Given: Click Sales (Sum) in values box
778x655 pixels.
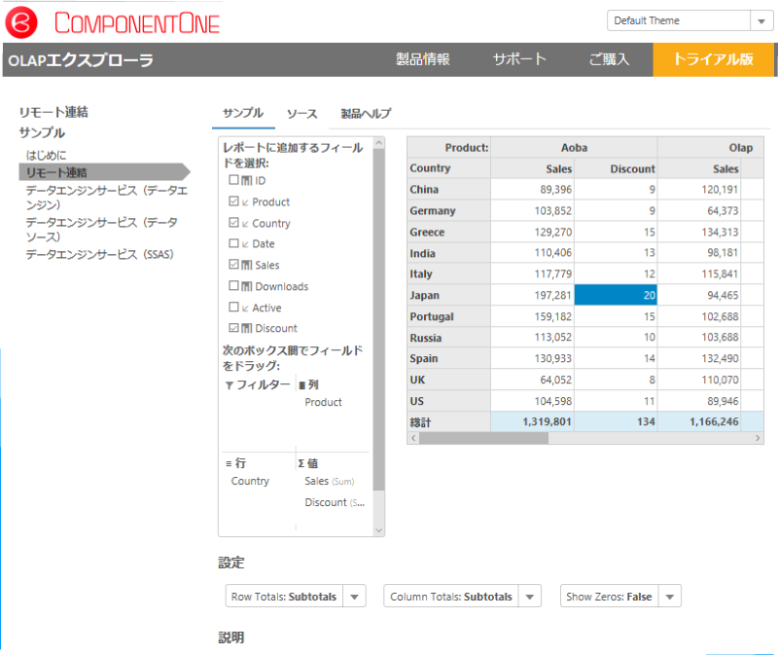Looking at the screenshot, I should pos(330,481).
